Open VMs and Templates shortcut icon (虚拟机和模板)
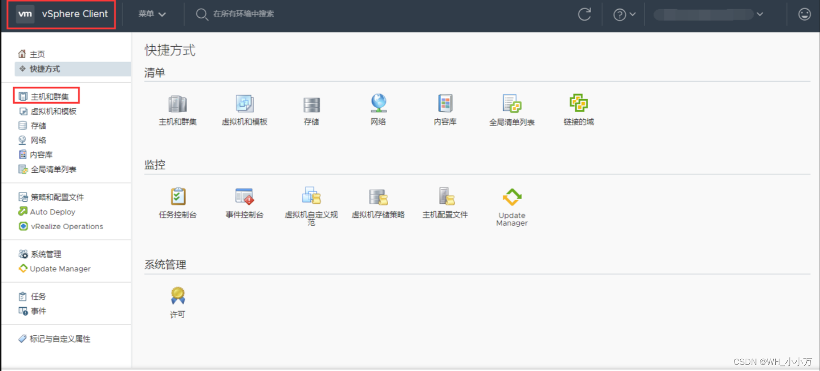The height and width of the screenshot is (371, 820). coord(244,104)
